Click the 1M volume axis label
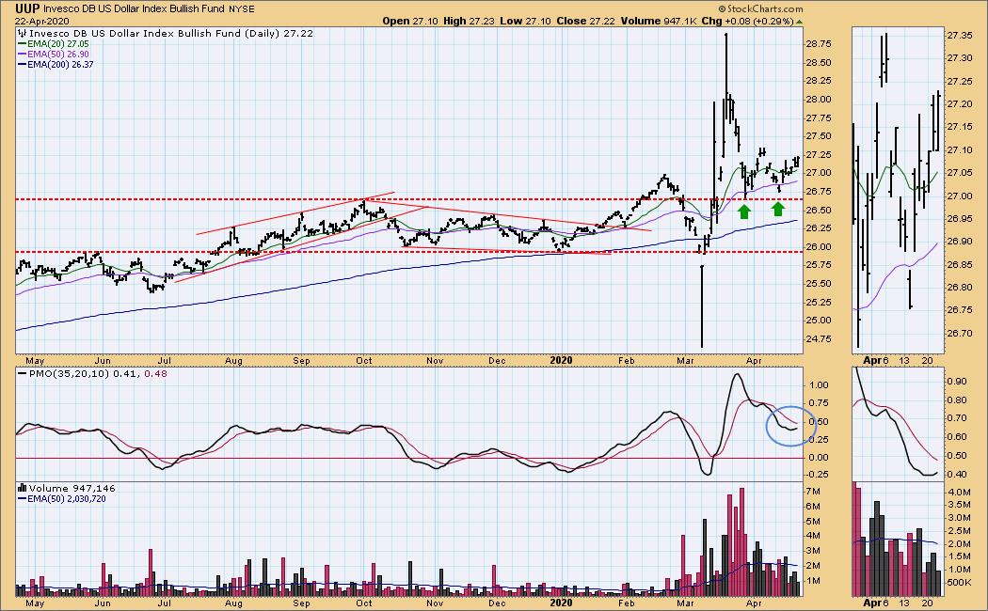Screen dimensions: 988x611 coord(812,581)
